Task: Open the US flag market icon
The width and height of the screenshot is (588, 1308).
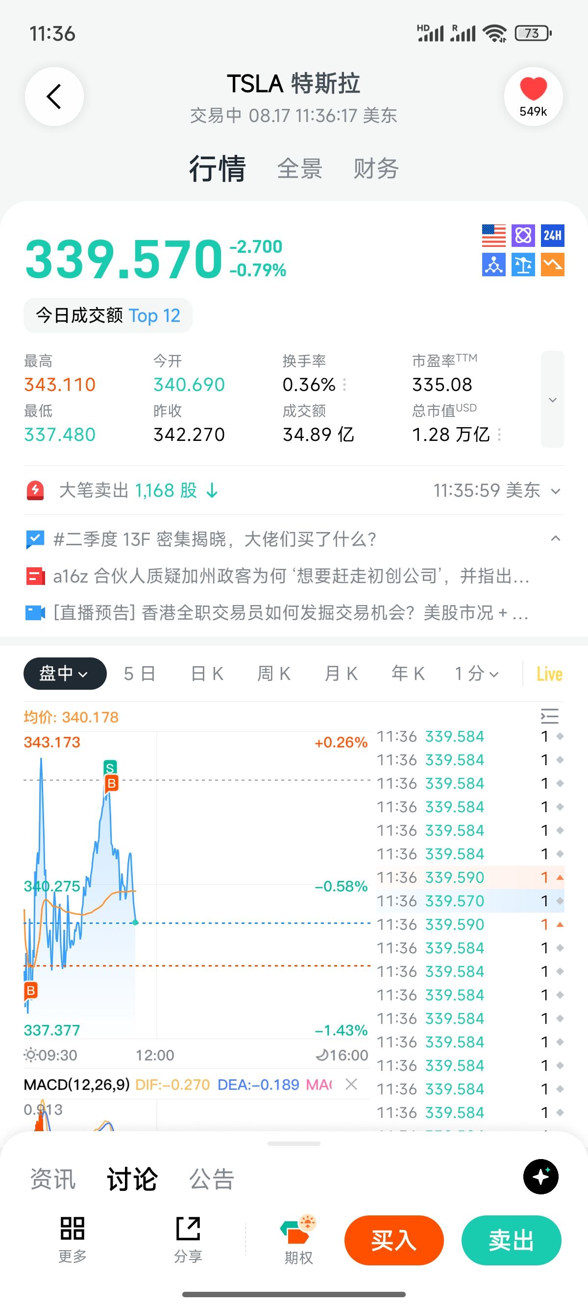Action: point(493,236)
